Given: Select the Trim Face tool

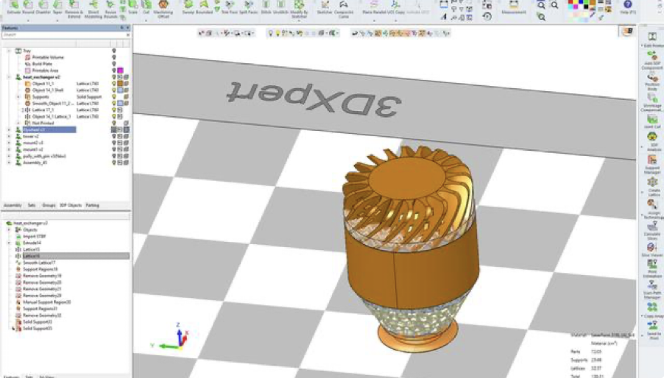Looking at the screenshot, I should point(229,7).
